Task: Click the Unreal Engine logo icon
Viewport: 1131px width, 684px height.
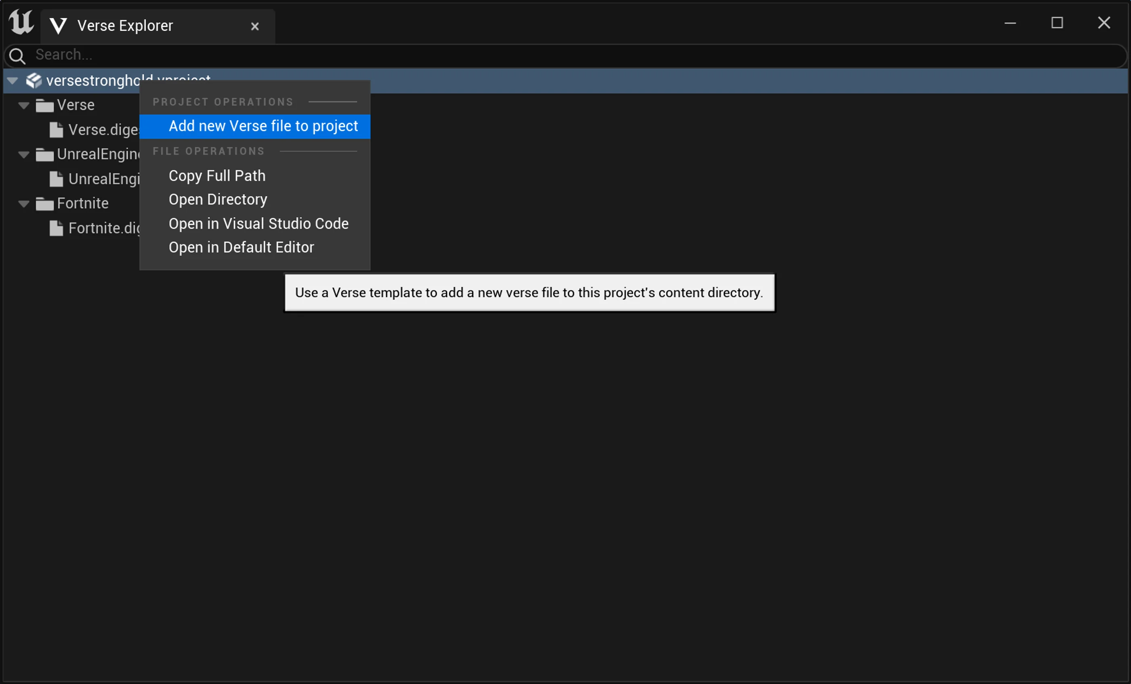Action: pyautogui.click(x=21, y=22)
